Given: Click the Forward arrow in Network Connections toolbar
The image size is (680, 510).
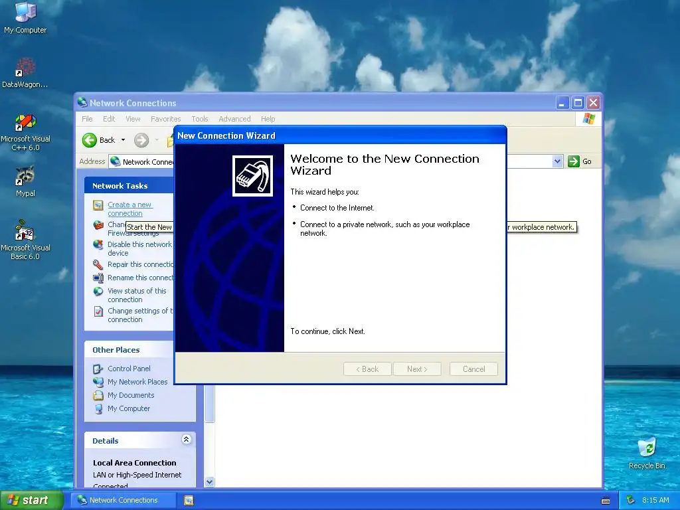Looking at the screenshot, I should (141, 140).
